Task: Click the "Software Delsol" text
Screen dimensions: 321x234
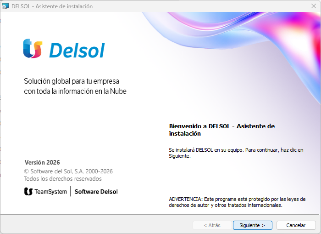Action: click(96, 192)
